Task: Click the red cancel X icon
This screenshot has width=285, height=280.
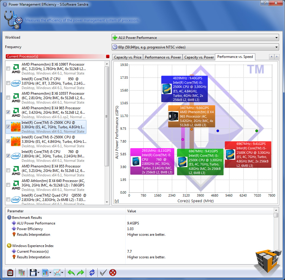Action: (x=113, y=273)
